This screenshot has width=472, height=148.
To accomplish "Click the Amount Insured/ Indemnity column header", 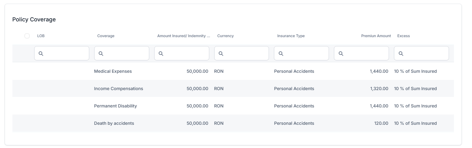I will click(183, 36).
